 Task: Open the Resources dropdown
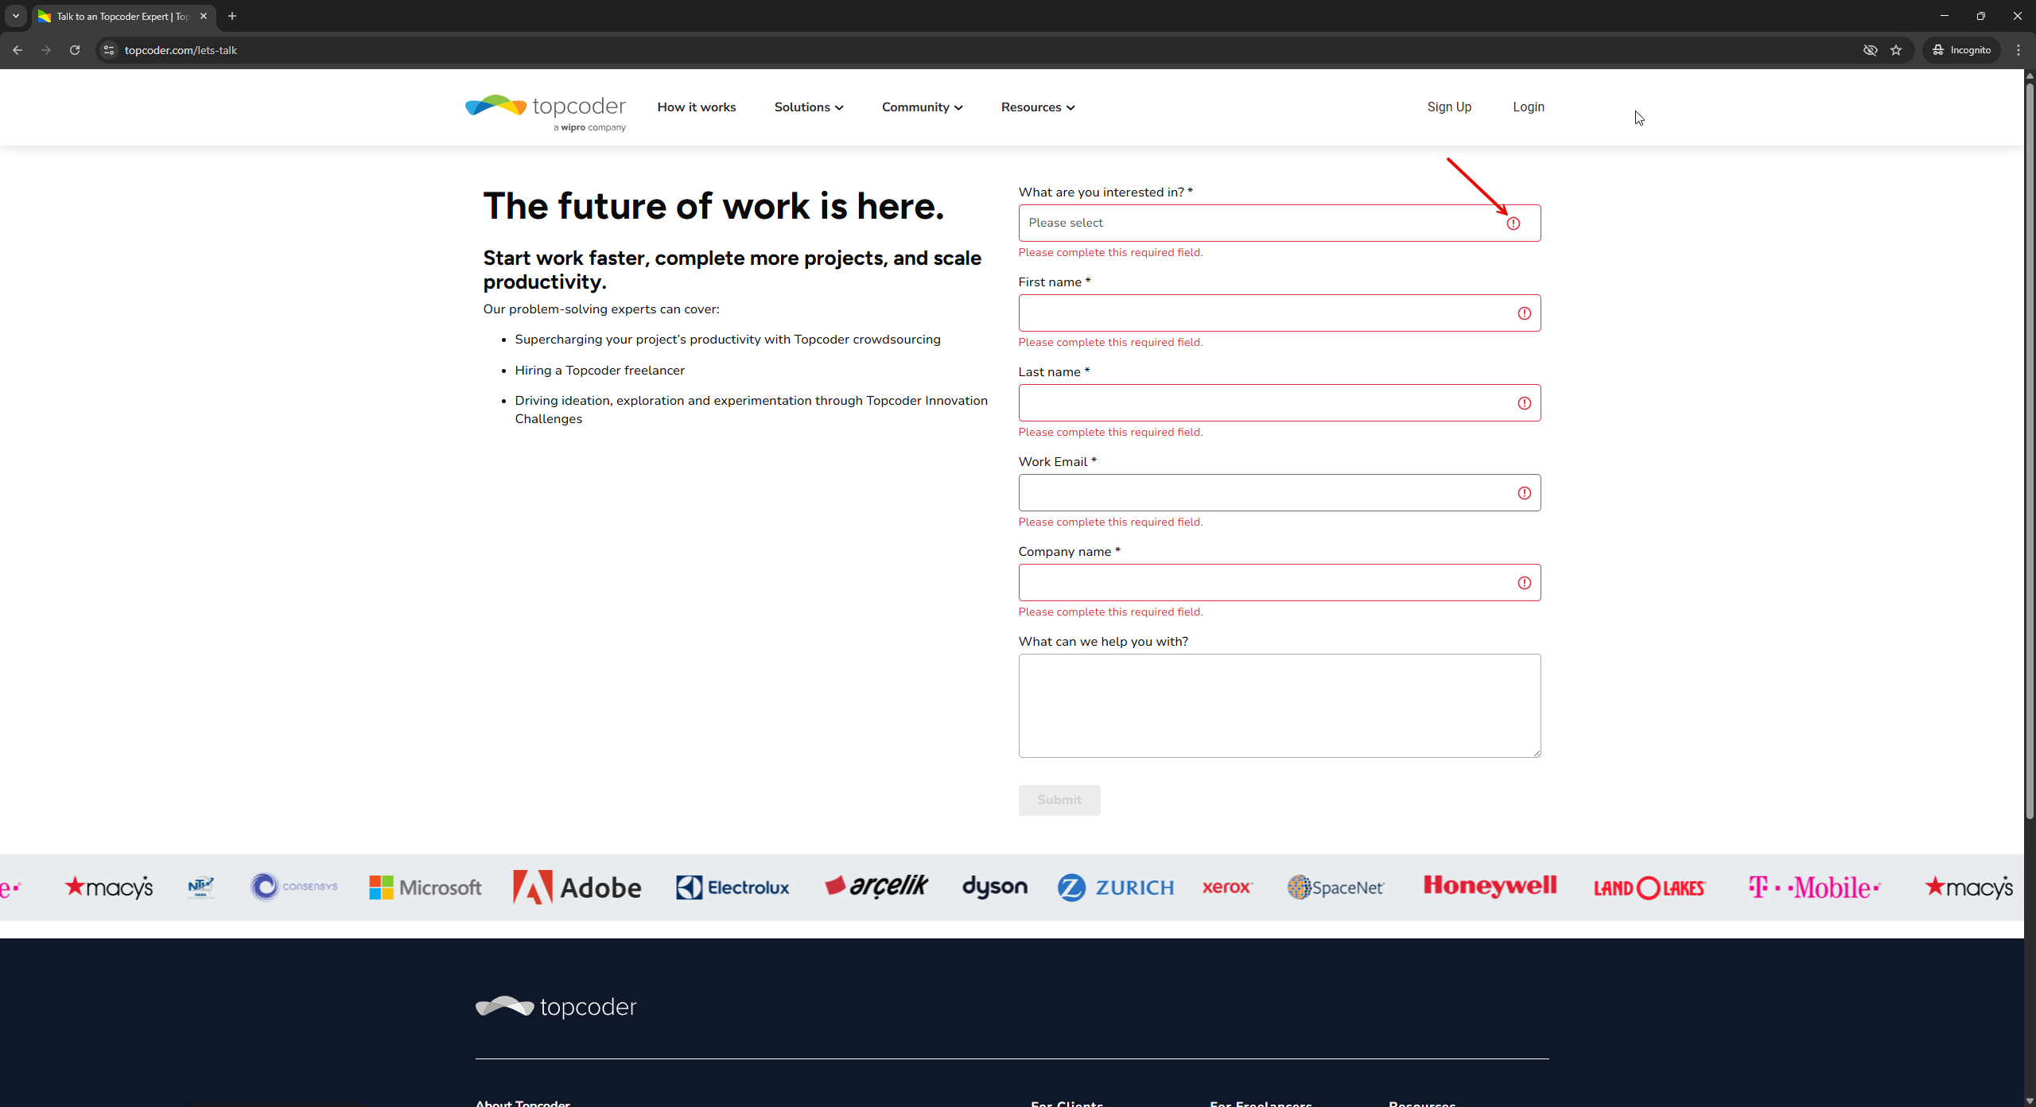pos(1037,107)
